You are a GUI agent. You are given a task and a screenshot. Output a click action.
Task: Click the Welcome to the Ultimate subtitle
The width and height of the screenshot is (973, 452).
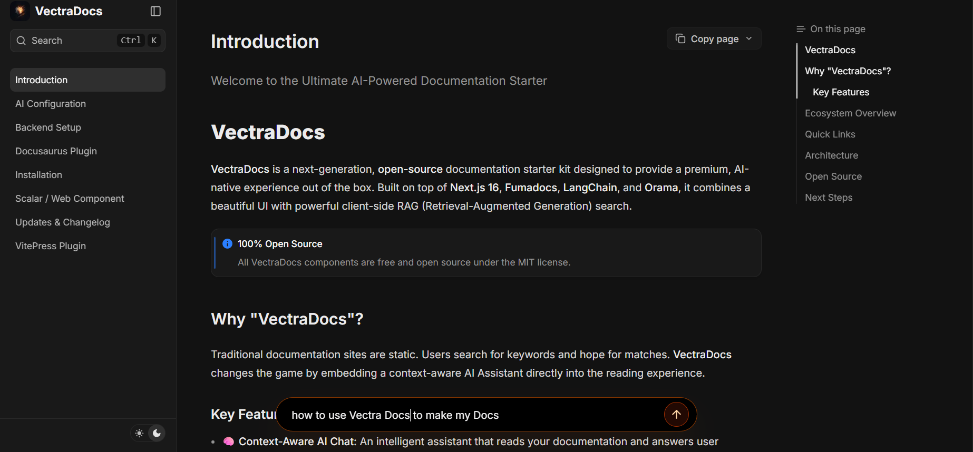378,81
